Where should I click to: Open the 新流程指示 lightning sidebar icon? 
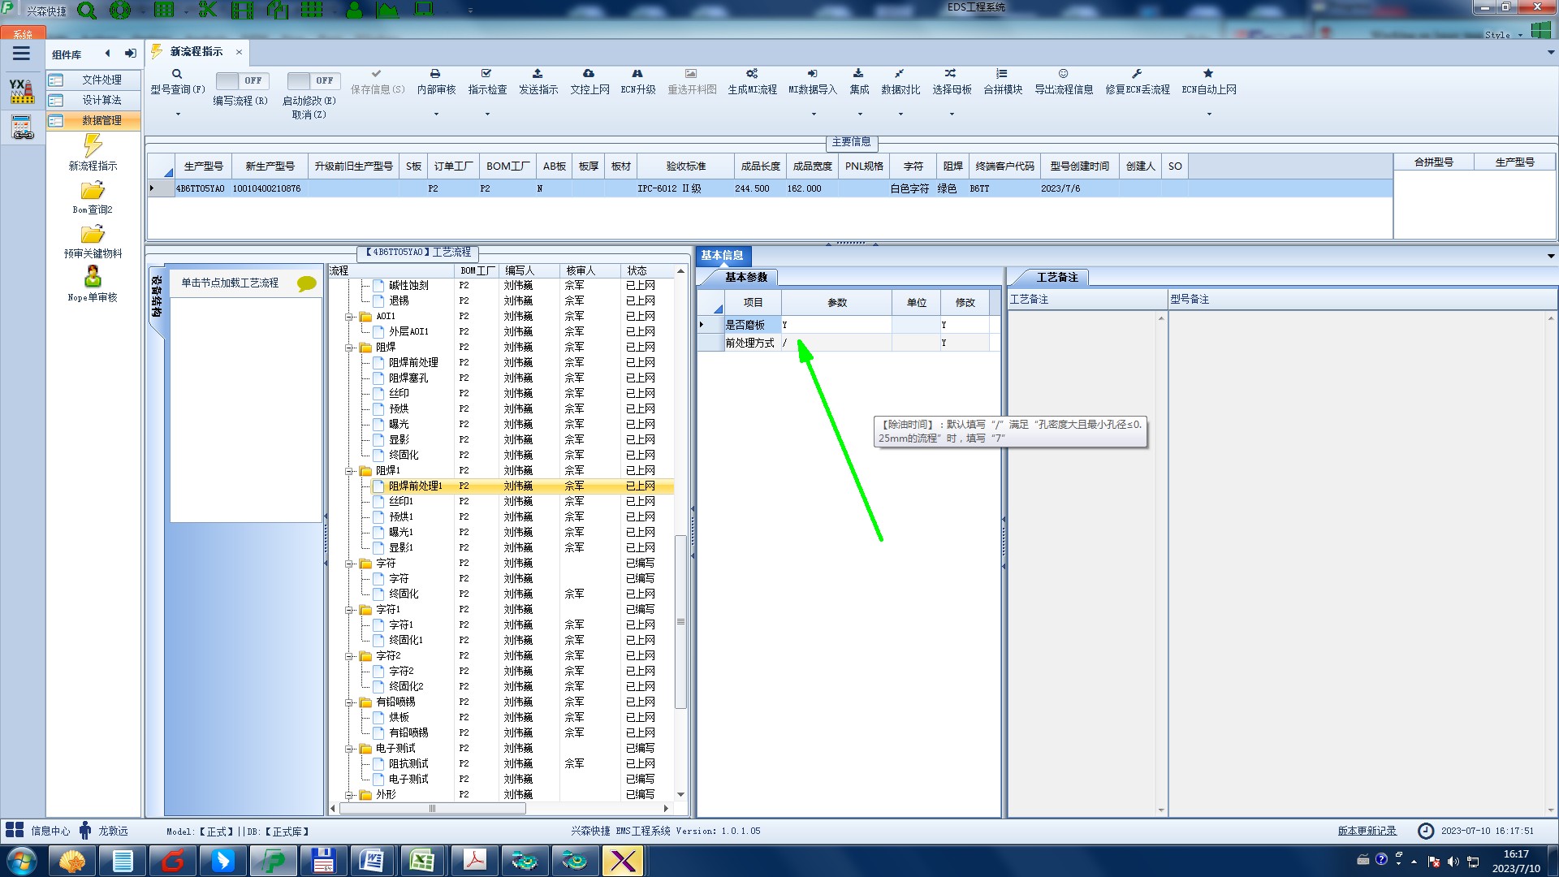[x=93, y=146]
